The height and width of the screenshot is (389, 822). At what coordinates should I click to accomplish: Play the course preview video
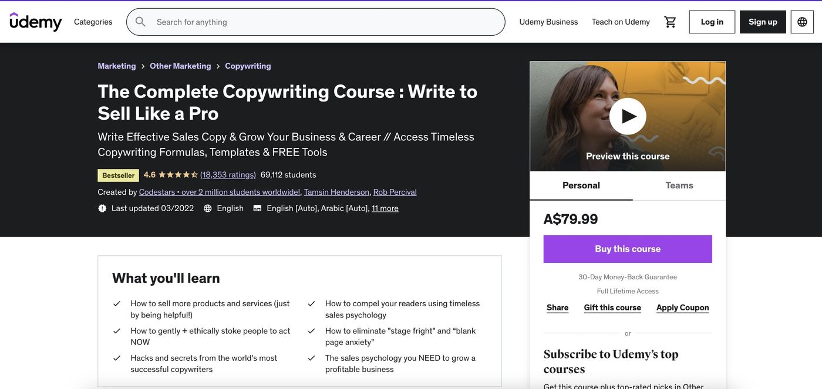coord(628,116)
